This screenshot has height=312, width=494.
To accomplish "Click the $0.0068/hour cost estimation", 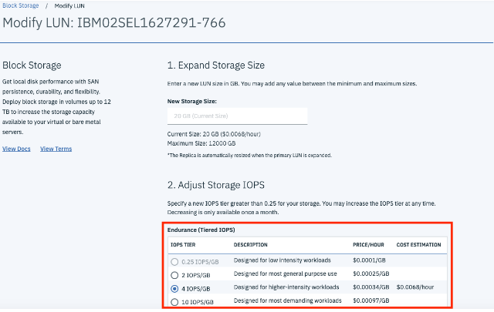I will point(415,287).
